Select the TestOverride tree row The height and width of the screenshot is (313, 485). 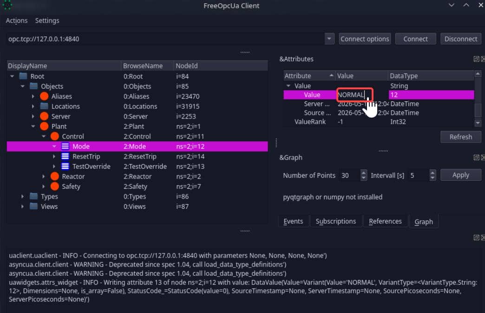point(137,166)
